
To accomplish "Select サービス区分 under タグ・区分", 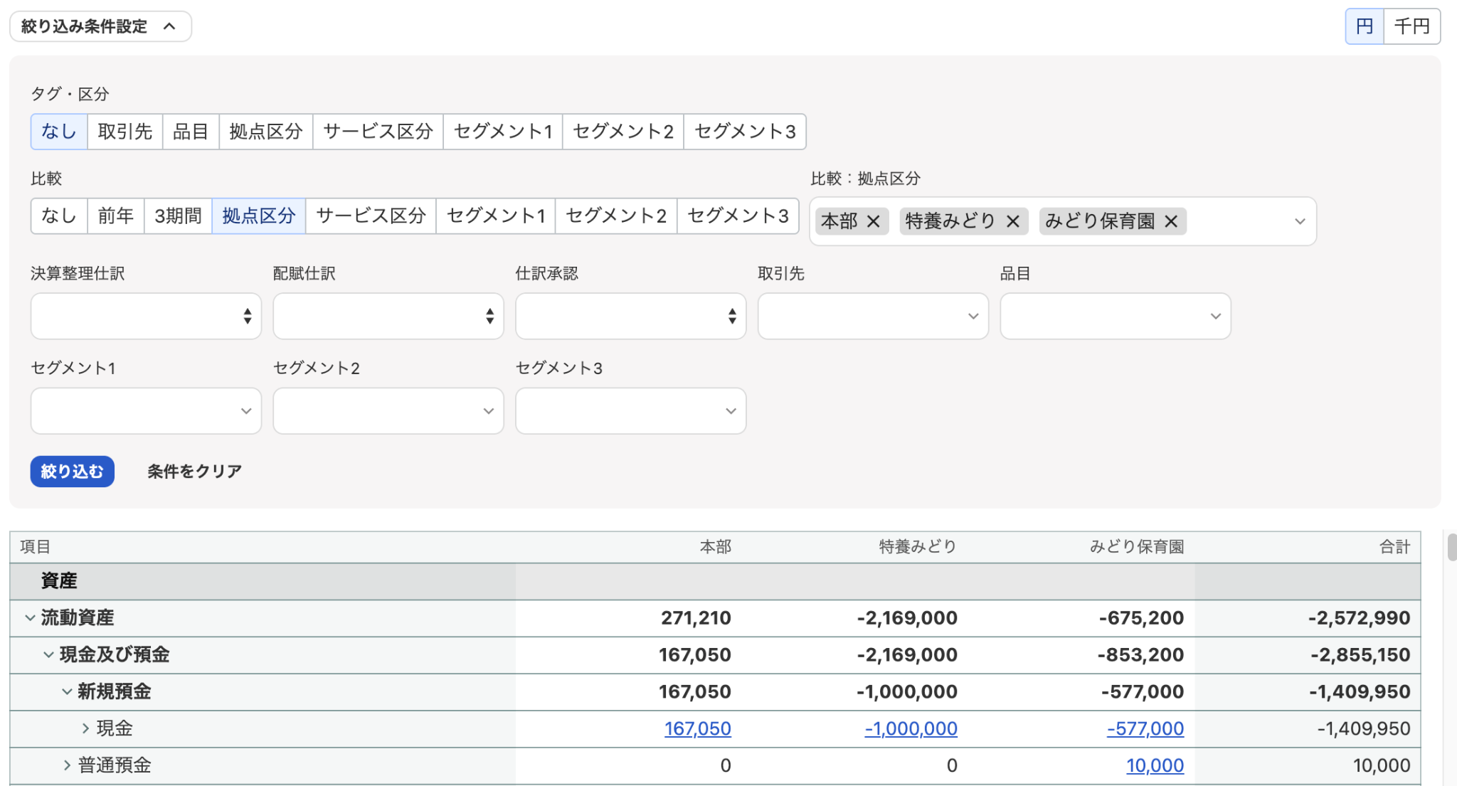I will click(x=378, y=132).
